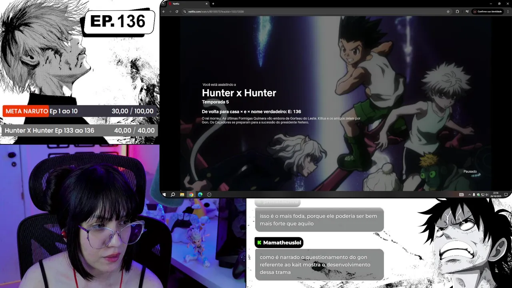The width and height of the screenshot is (512, 288).
Task: Click the taskbar clock showing 22:16
Action: 496,195
